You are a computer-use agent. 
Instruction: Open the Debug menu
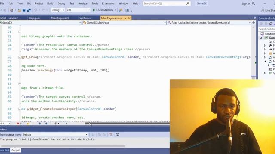[61, 3]
